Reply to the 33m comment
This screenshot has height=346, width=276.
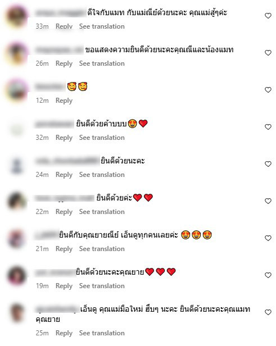click(64, 26)
